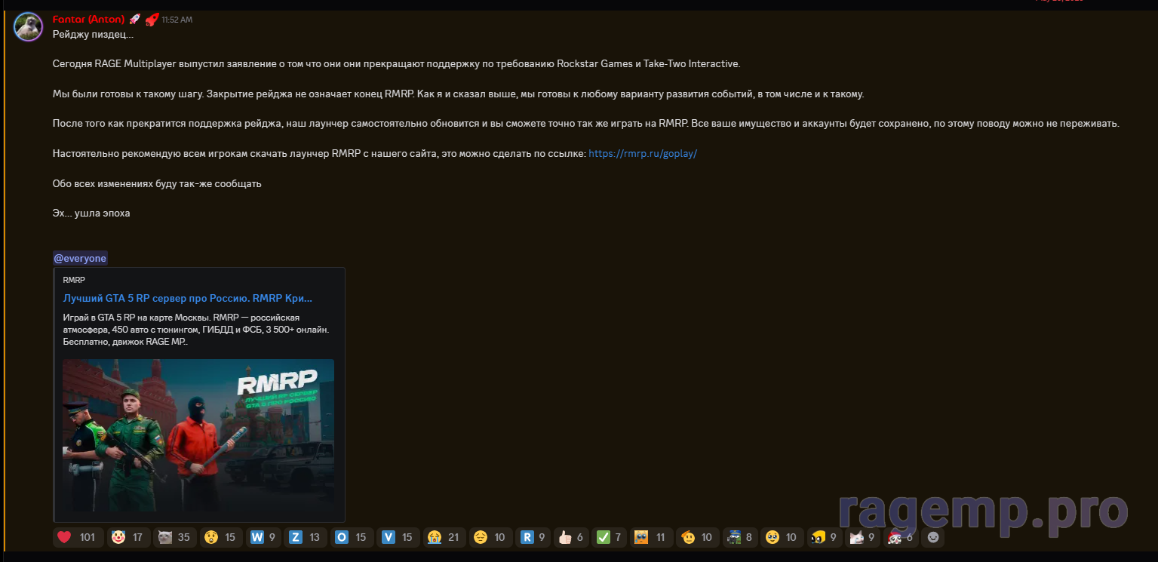The image size is (1158, 562).
Task: Click the sentence mentioning Rockstar Games and Take-Two Interactive
Action: click(x=397, y=63)
